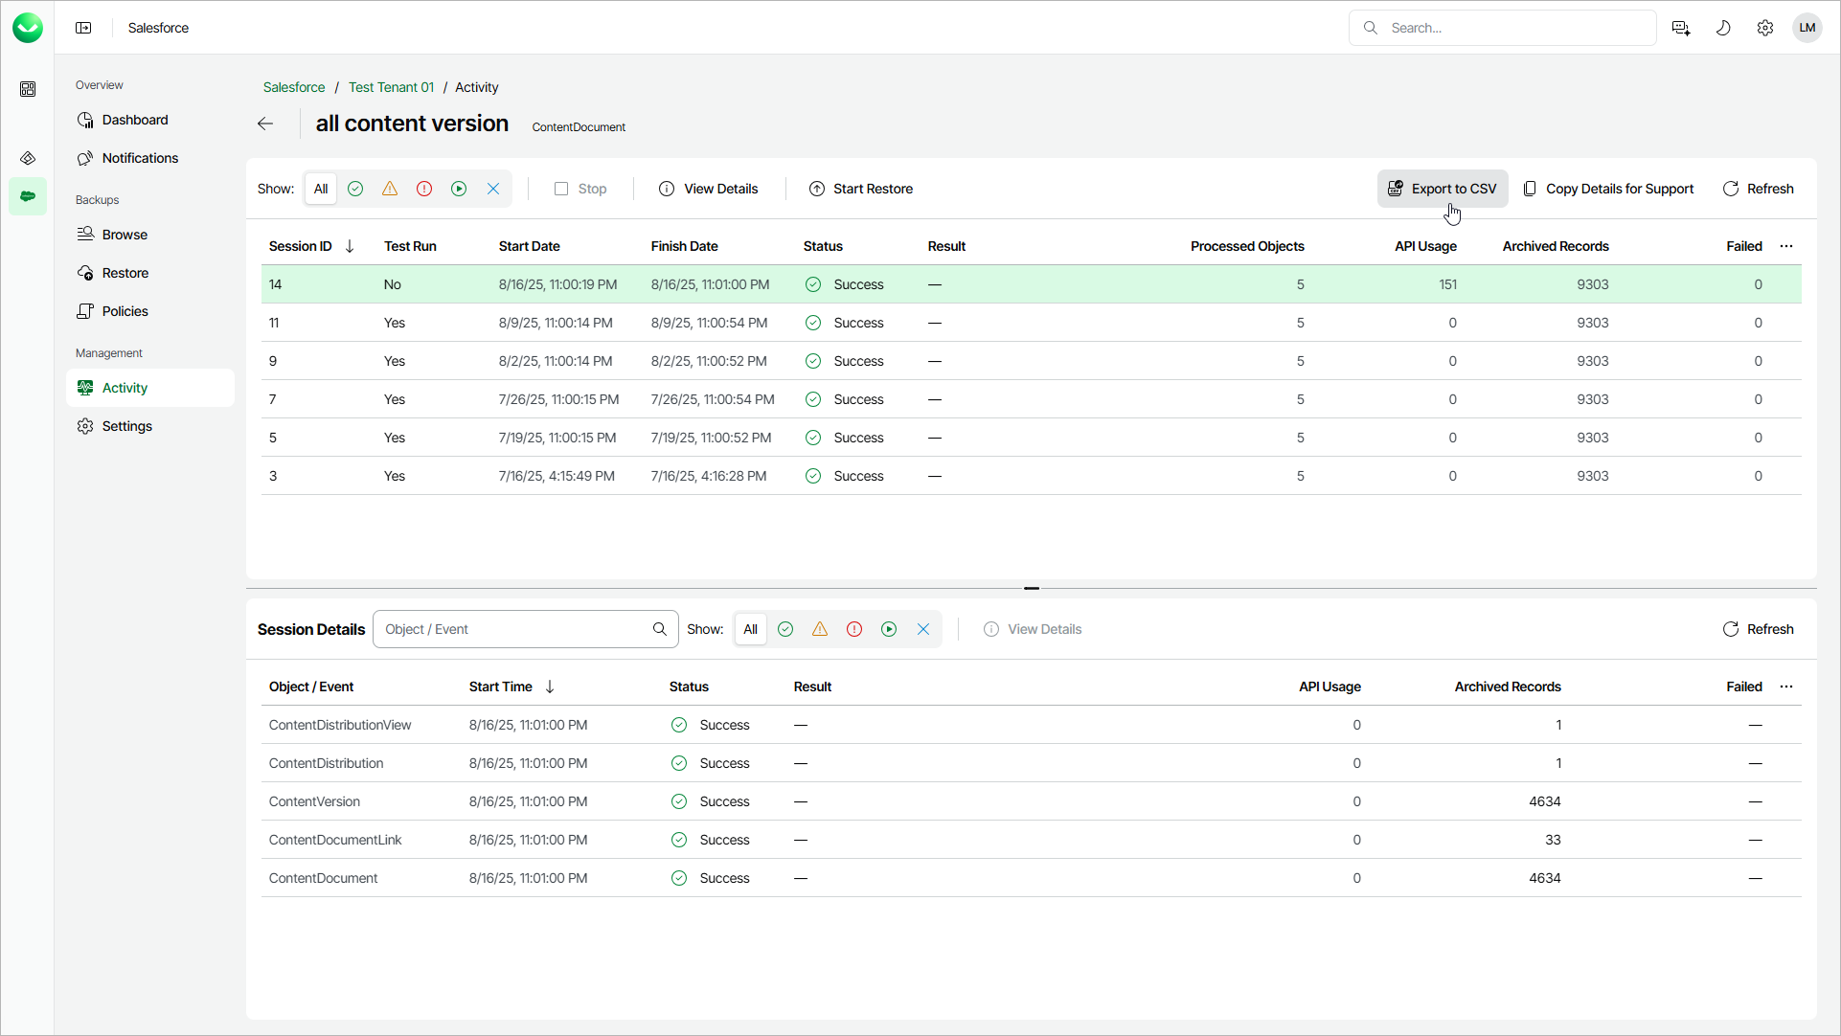The height and width of the screenshot is (1036, 1841).
Task: Click Export to CSV button
Action: click(x=1443, y=189)
